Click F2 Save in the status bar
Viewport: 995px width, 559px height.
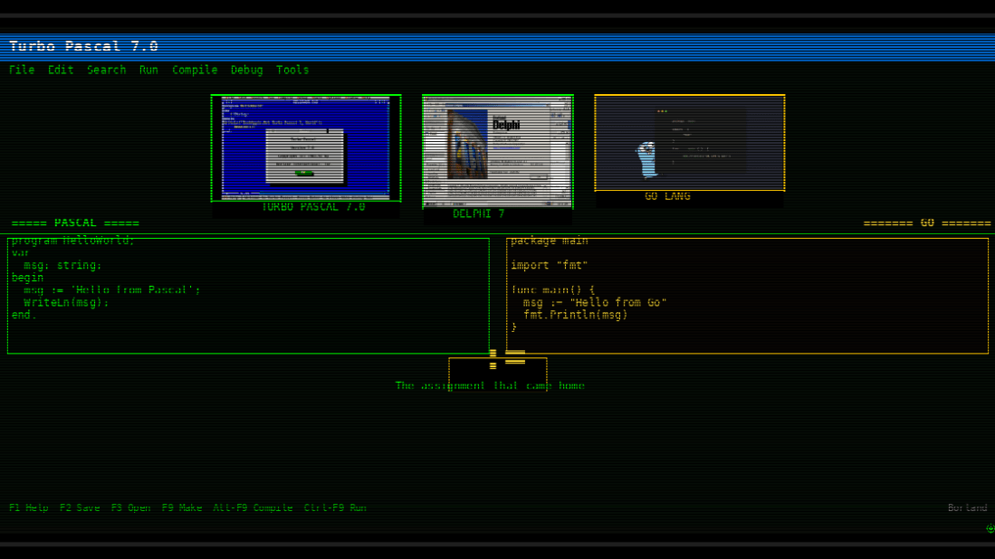point(80,507)
